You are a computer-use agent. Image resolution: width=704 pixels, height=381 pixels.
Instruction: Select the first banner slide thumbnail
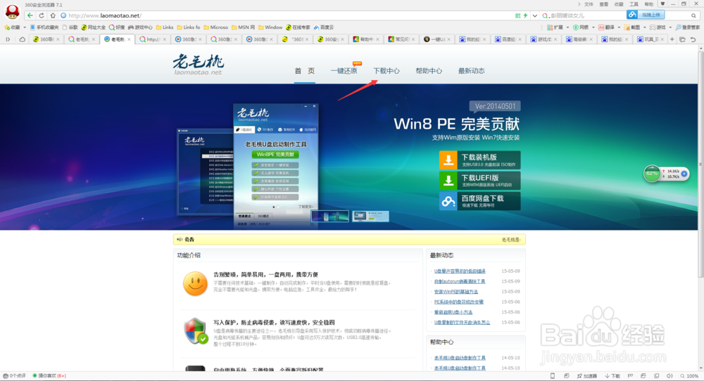(329, 216)
